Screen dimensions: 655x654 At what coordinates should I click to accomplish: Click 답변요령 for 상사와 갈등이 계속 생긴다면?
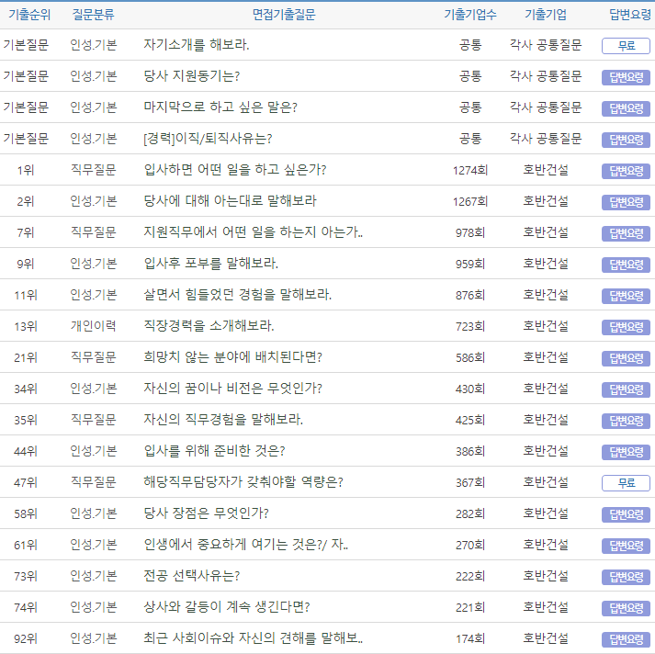(626, 608)
